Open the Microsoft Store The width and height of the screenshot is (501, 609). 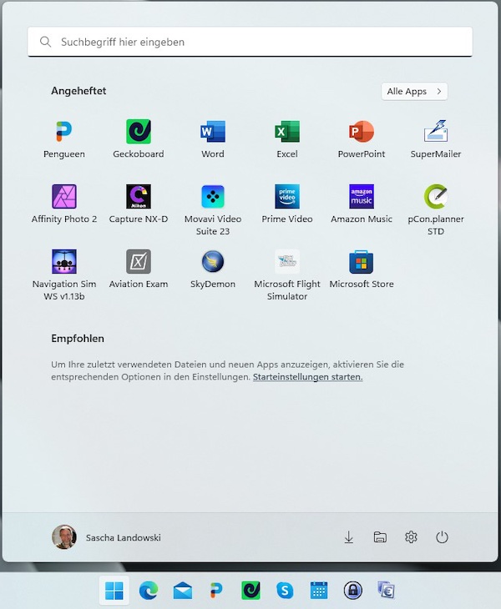tap(362, 269)
